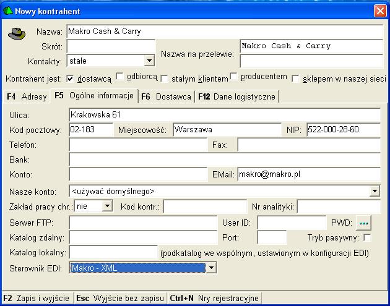390x306 pixels.
Task: Click first Nazwa na przelewie line
Action: 311,46
